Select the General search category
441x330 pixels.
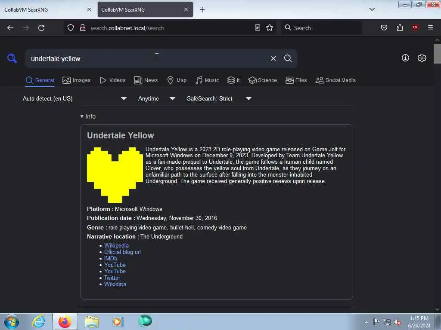tap(40, 80)
